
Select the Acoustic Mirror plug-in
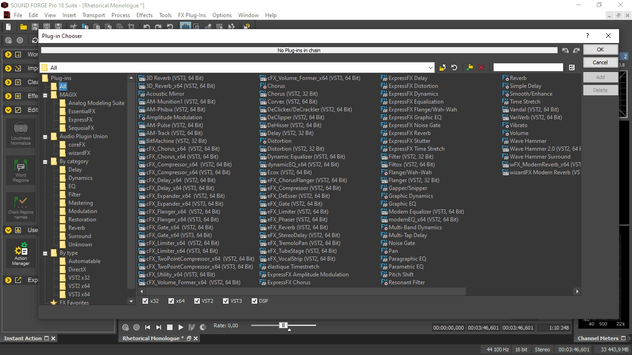tap(161, 94)
